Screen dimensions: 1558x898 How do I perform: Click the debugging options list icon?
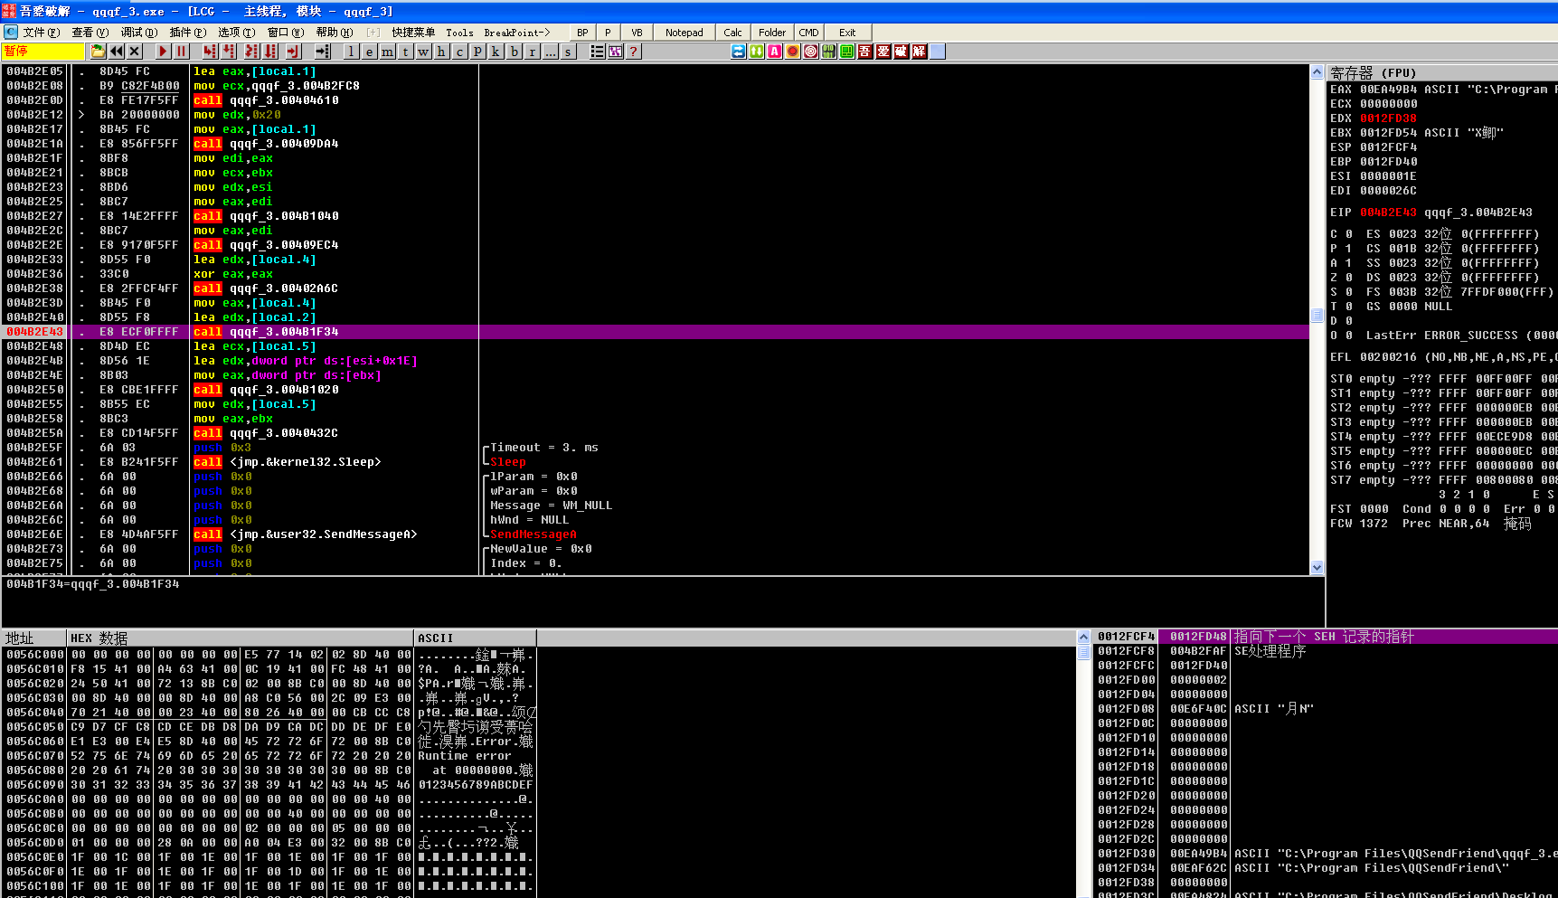[597, 52]
